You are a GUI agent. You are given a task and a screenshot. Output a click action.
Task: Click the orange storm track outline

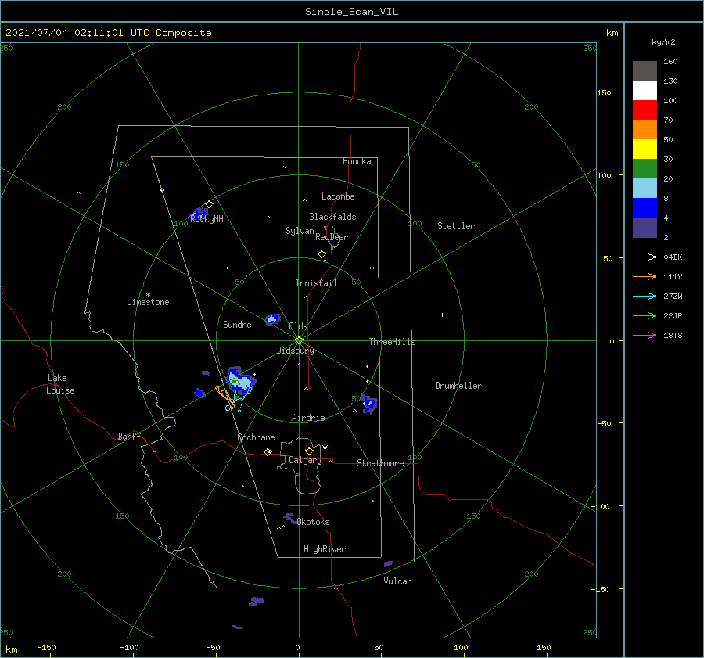[224, 397]
